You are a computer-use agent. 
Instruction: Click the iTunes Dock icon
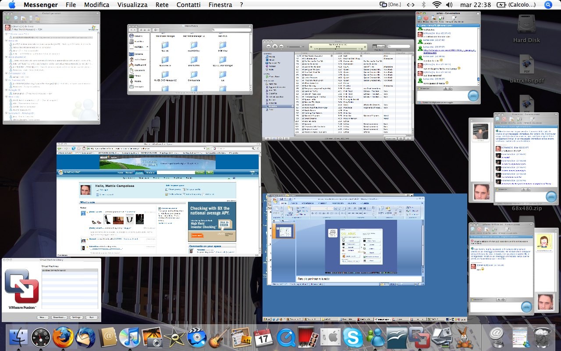(130, 337)
